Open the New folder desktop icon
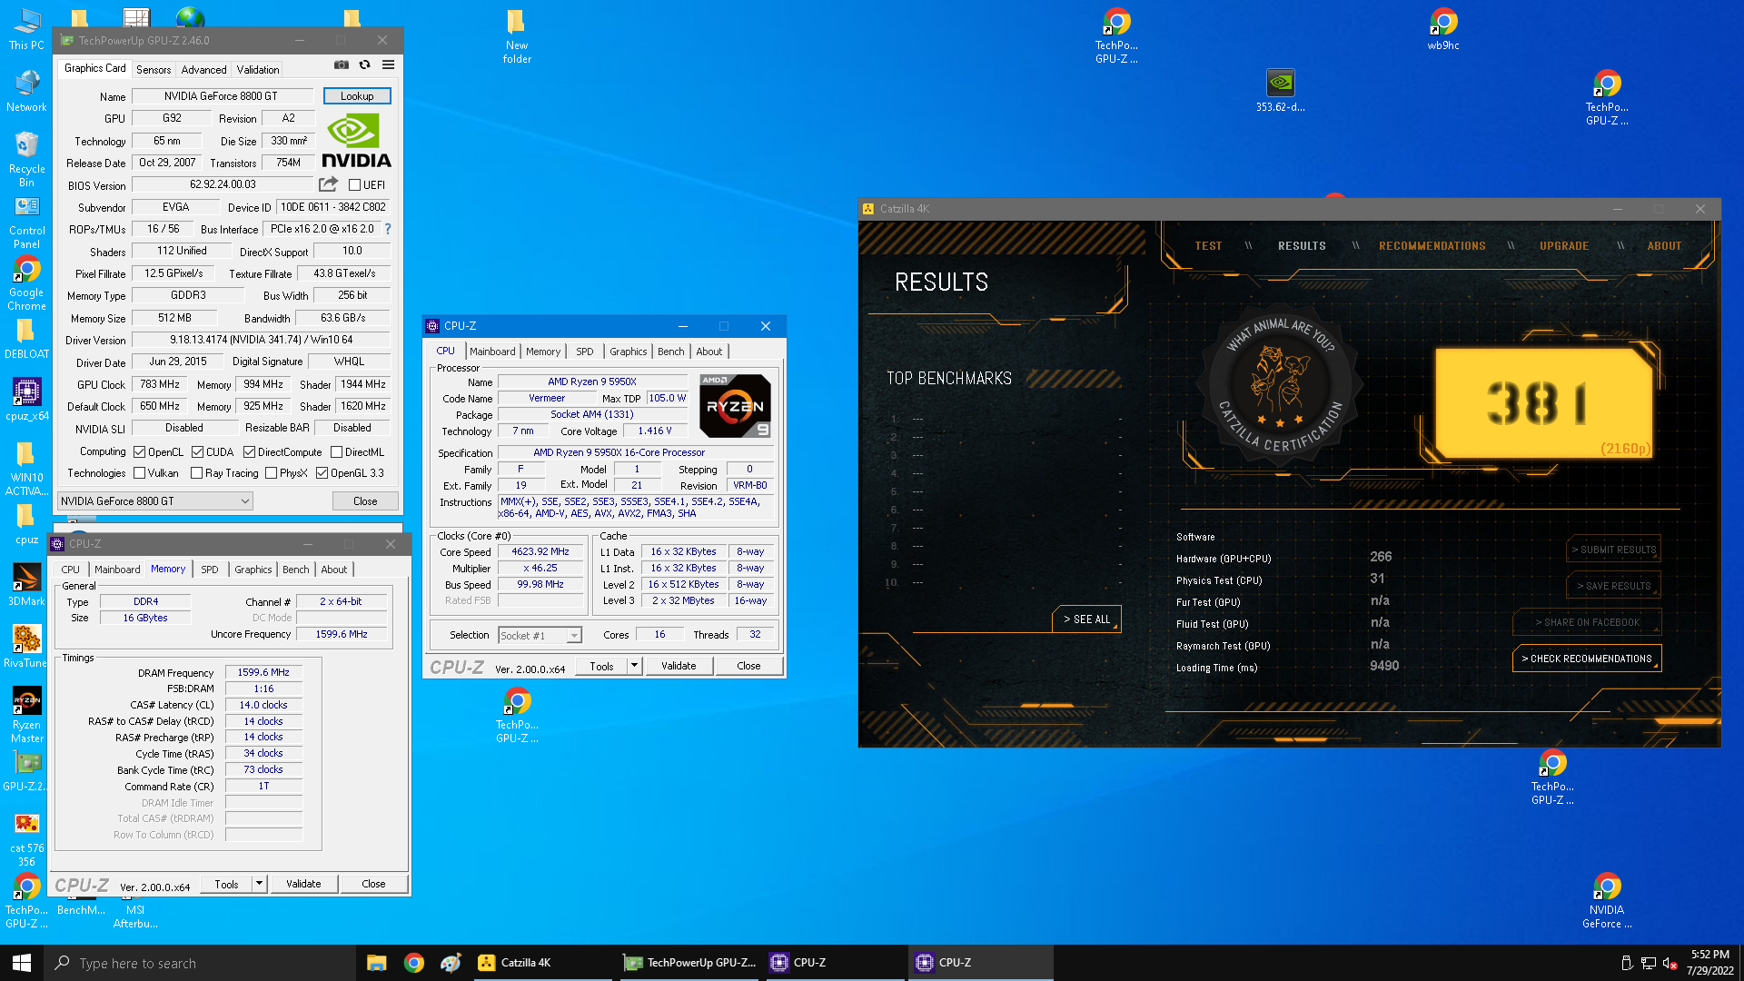The image size is (1744, 981). coord(517,36)
